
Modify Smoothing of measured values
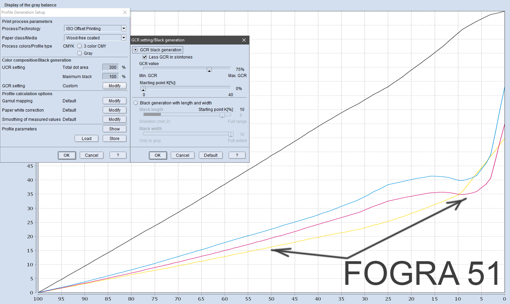[115, 119]
